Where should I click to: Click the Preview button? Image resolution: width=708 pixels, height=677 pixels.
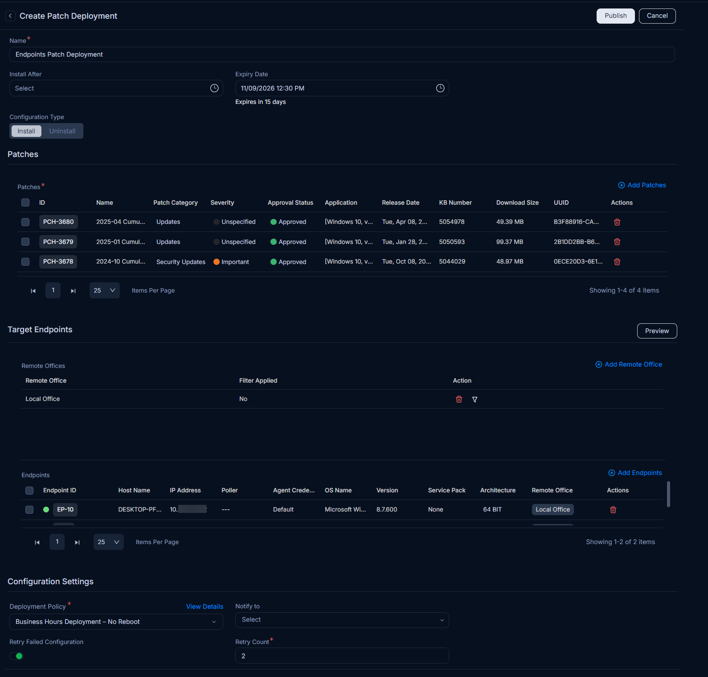coord(657,331)
